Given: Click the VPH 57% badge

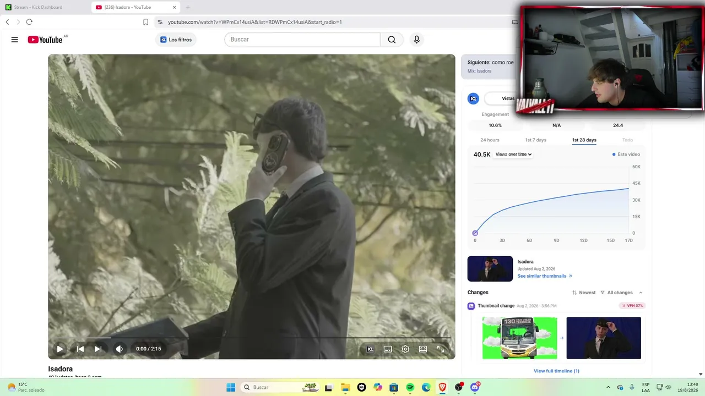Looking at the screenshot, I should click(632, 306).
